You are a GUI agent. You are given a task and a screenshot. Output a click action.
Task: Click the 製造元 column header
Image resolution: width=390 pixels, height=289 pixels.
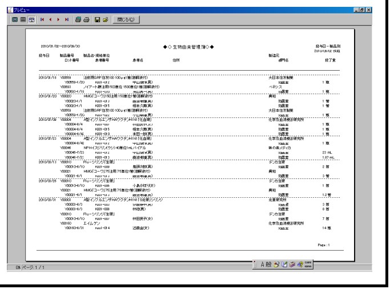[x=274, y=55]
